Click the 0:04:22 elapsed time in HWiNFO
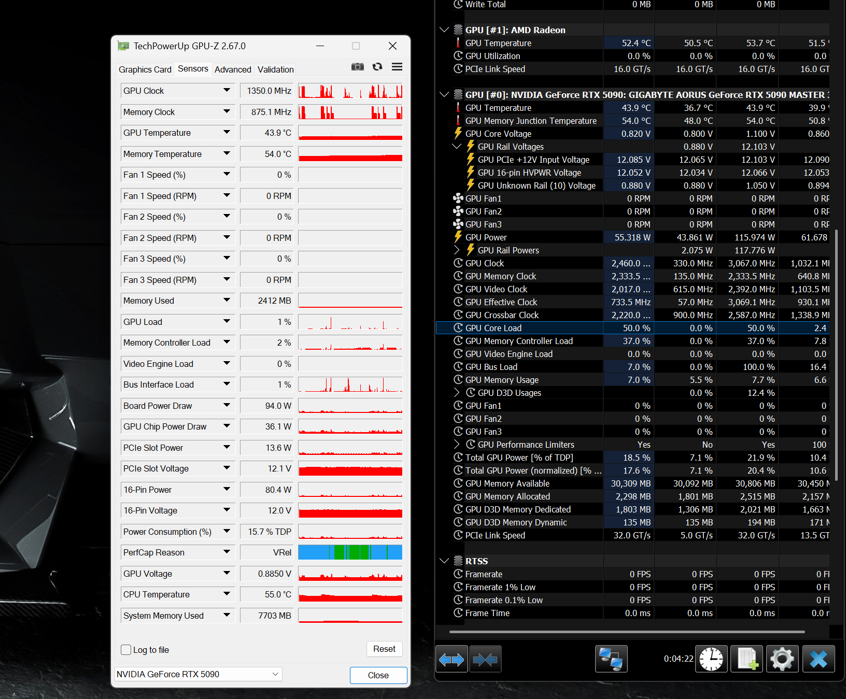 679,659
